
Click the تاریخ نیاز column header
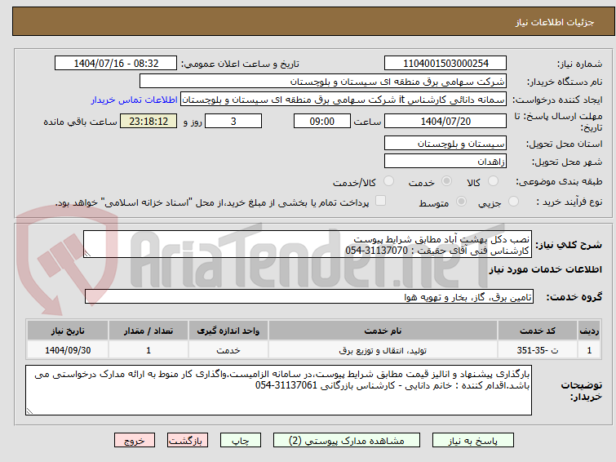click(68, 331)
